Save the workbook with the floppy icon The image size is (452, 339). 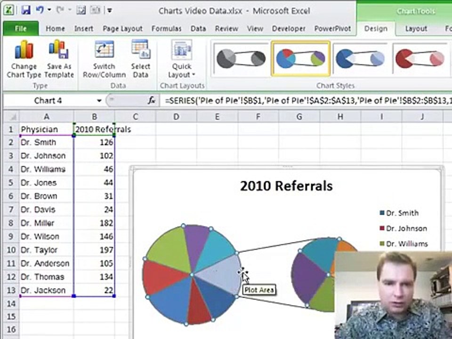pos(26,10)
